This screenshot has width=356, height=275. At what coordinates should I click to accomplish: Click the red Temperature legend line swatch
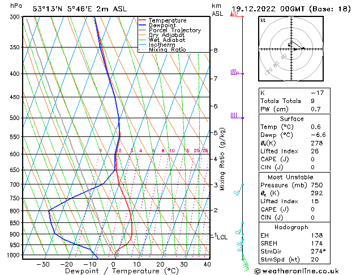click(143, 20)
